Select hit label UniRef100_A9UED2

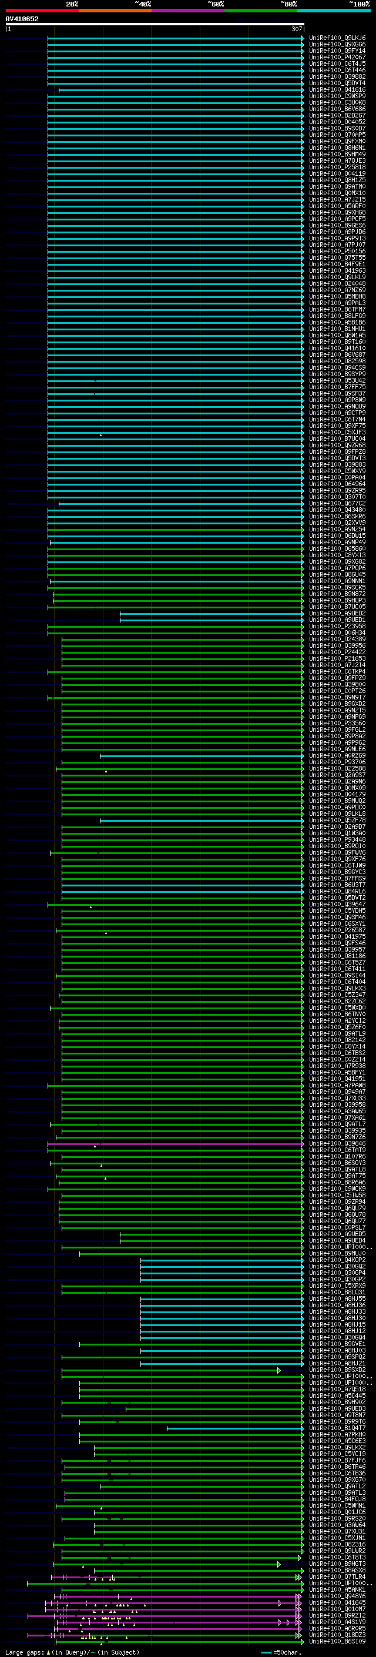click(337, 613)
